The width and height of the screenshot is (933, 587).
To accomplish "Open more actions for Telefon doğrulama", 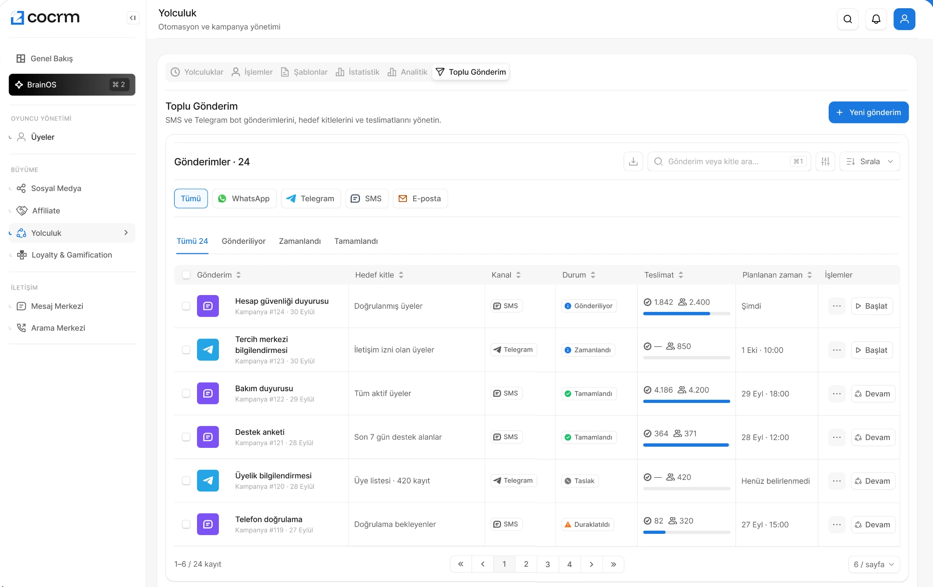I will pos(836,524).
